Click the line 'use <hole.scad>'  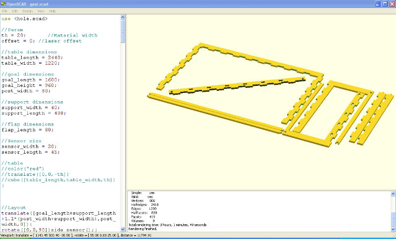pyautogui.click(x=24, y=19)
